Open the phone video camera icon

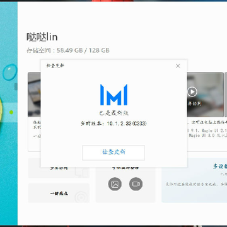[136, 184]
